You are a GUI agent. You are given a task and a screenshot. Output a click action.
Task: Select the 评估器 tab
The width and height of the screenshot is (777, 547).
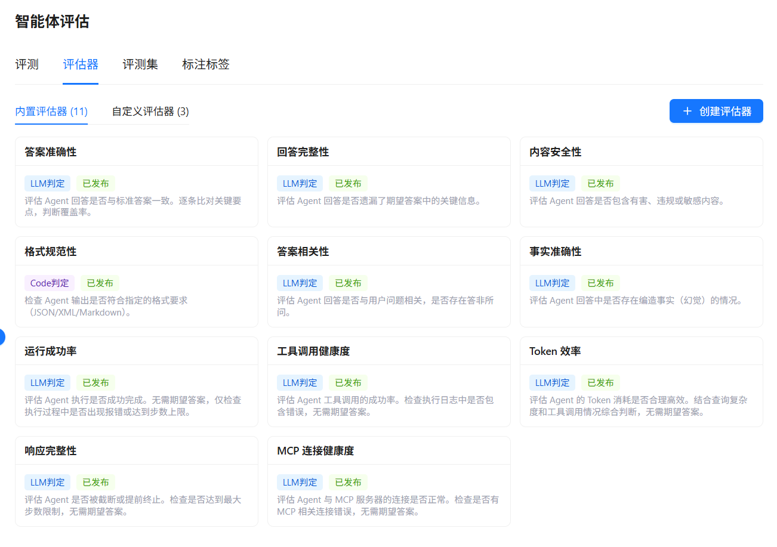pos(81,64)
